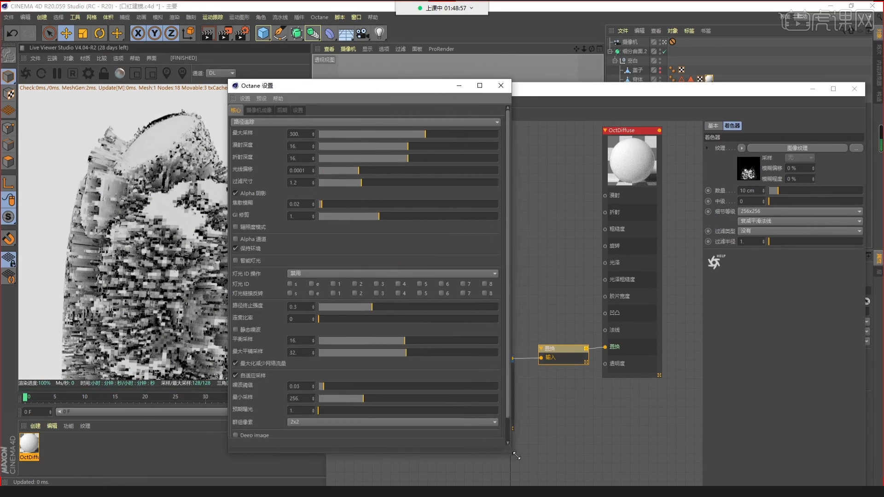Open the 预设 menu in Octane settings
The width and height of the screenshot is (884, 497).
[x=262, y=98]
